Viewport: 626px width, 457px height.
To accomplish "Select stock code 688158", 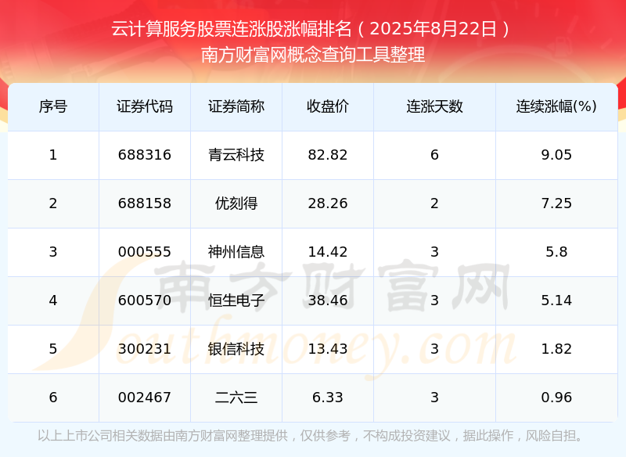I will (x=145, y=203).
